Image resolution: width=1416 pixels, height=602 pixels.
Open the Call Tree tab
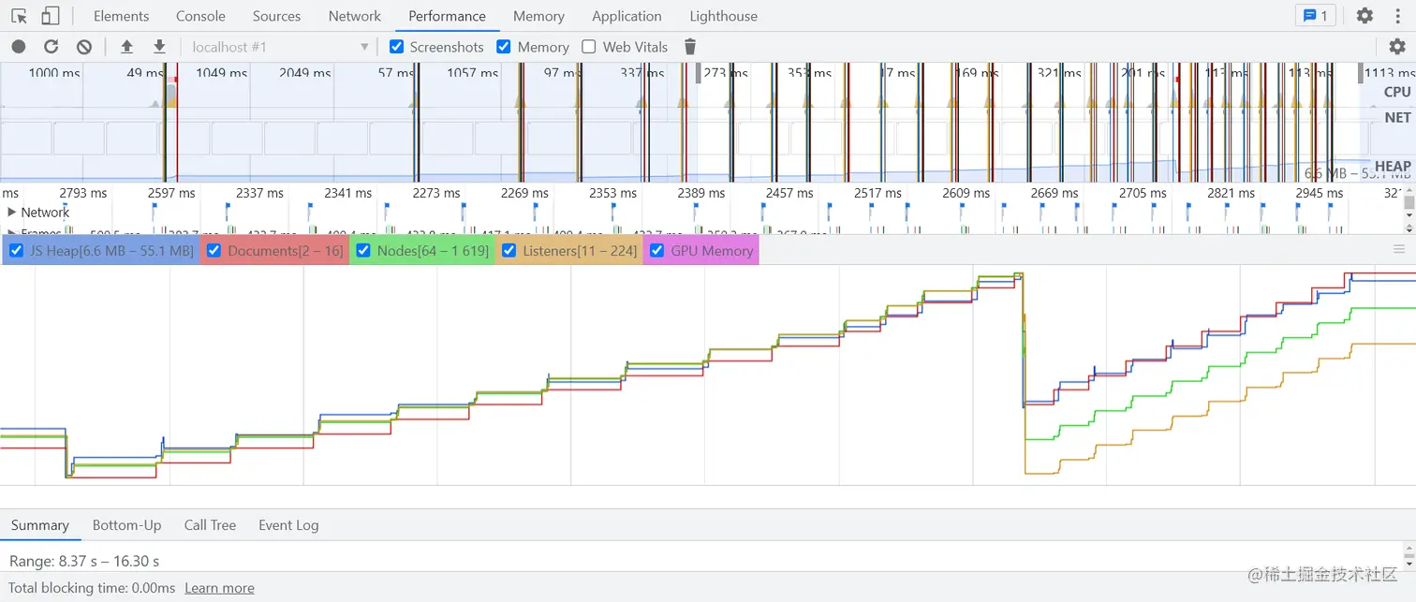[x=210, y=525]
